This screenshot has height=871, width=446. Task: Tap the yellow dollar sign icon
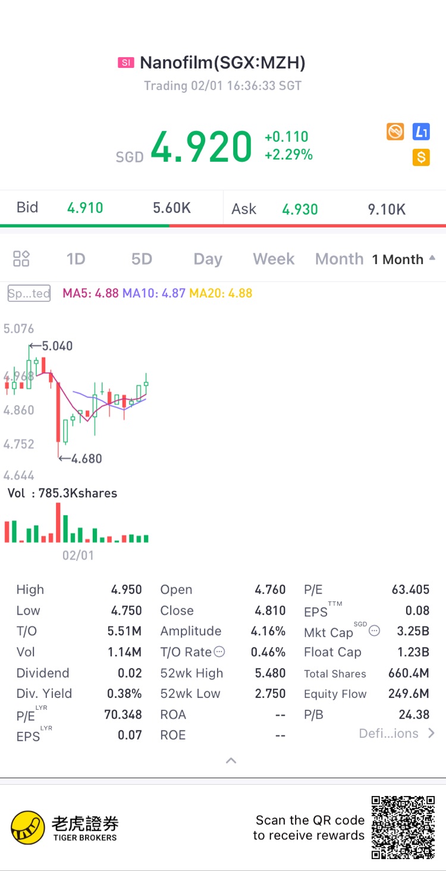(x=421, y=157)
